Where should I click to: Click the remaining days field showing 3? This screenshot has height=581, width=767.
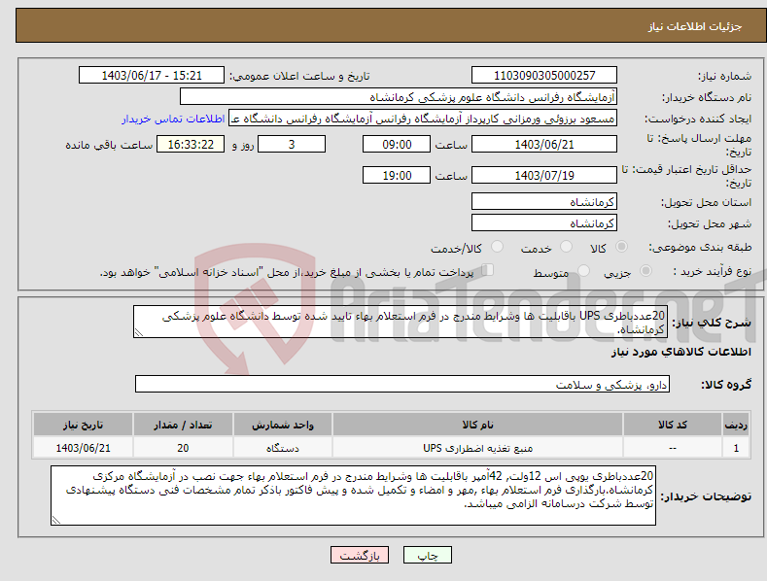tap(292, 144)
